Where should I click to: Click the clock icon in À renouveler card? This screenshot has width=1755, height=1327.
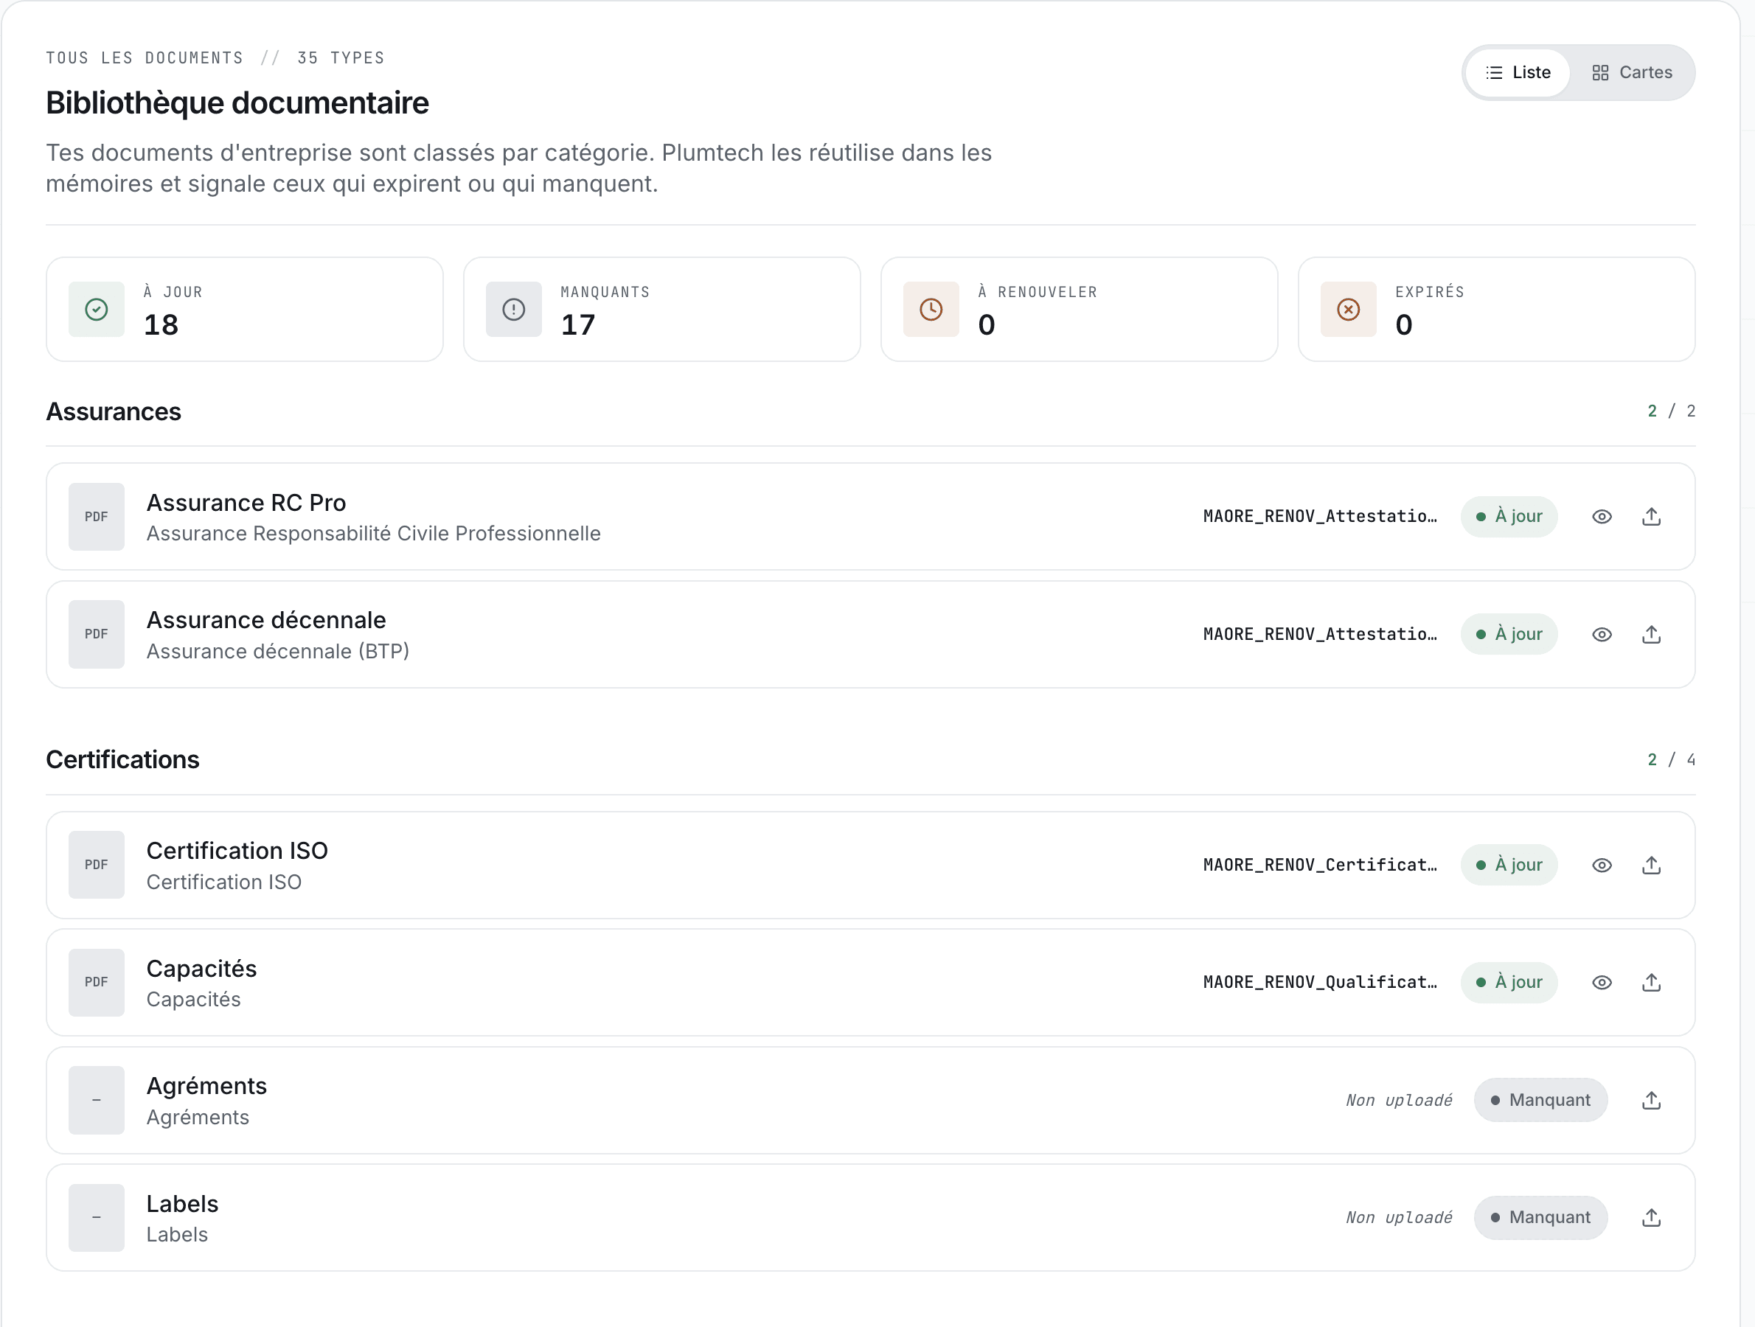(931, 310)
